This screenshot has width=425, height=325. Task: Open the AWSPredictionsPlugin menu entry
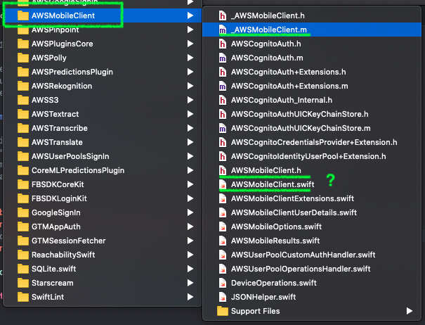(x=102, y=72)
